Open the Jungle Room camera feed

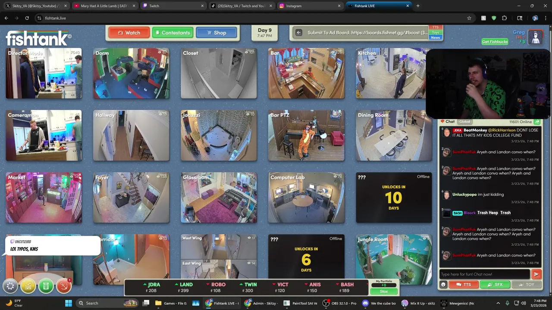(x=394, y=260)
